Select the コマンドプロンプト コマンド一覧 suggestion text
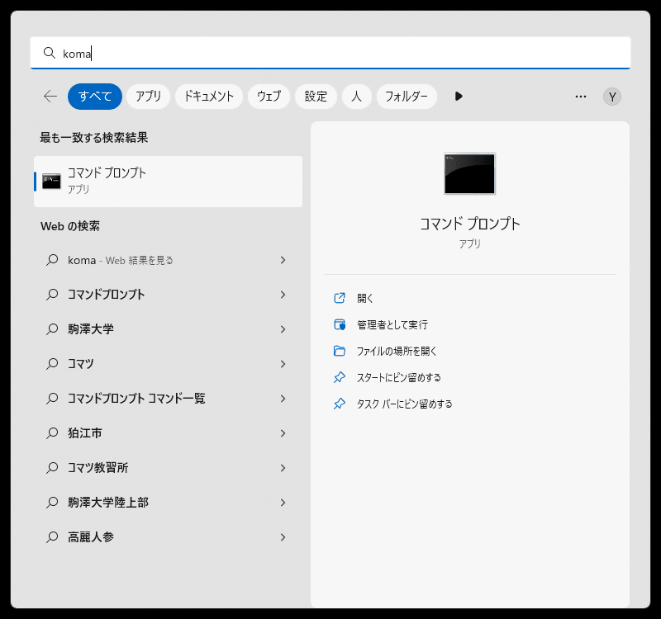Image resolution: width=661 pixels, height=619 pixels. coord(136,399)
